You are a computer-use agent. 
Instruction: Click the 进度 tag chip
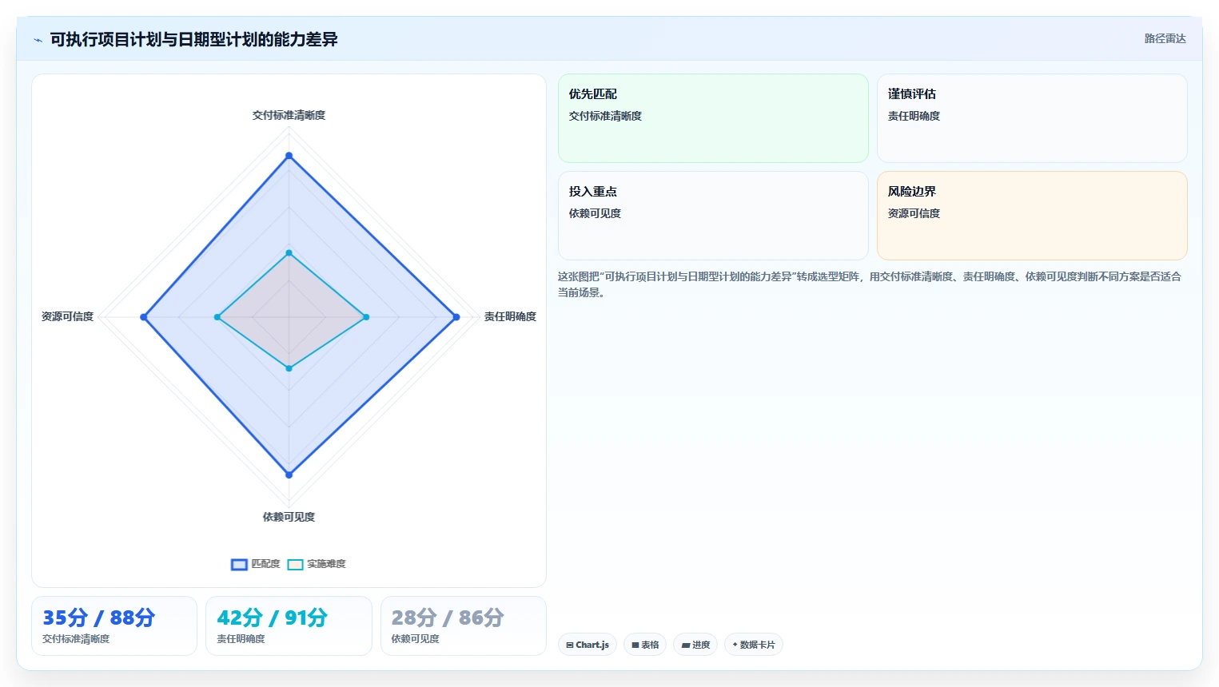point(695,645)
